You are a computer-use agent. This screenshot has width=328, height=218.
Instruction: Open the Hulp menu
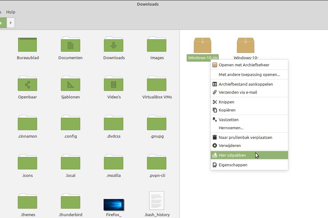point(11,12)
